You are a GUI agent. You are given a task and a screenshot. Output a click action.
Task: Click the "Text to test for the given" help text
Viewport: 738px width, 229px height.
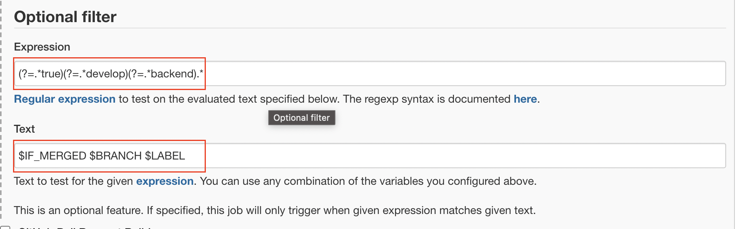[x=73, y=181]
